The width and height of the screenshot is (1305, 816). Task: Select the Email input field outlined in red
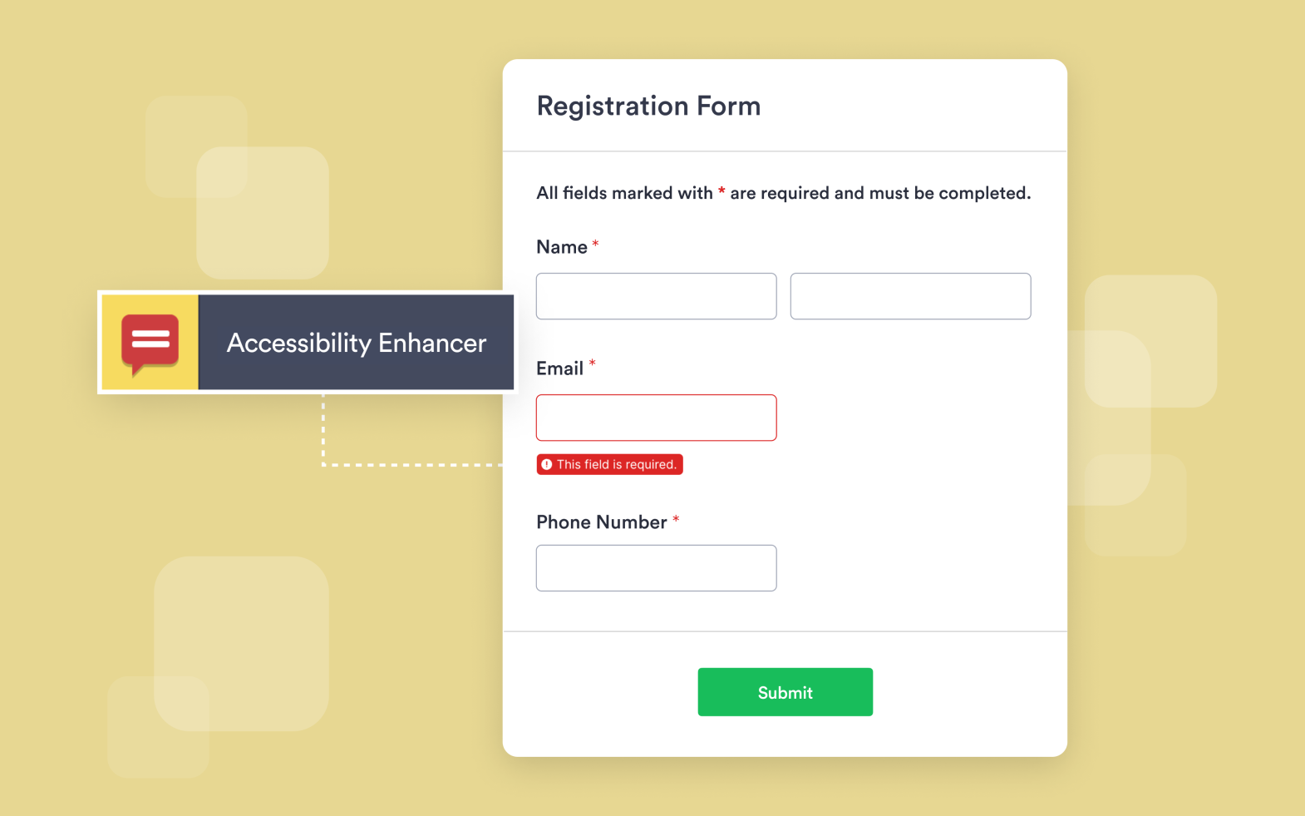tap(656, 418)
